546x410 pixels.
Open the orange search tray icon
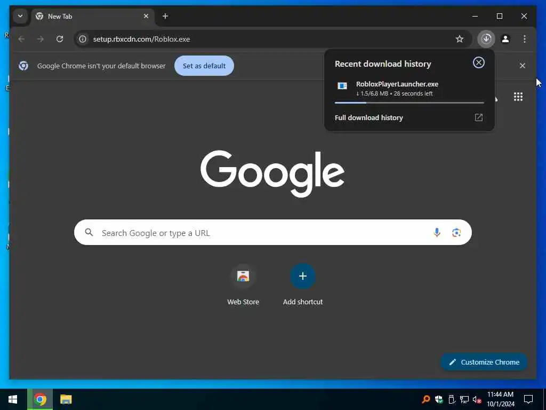[425, 399]
